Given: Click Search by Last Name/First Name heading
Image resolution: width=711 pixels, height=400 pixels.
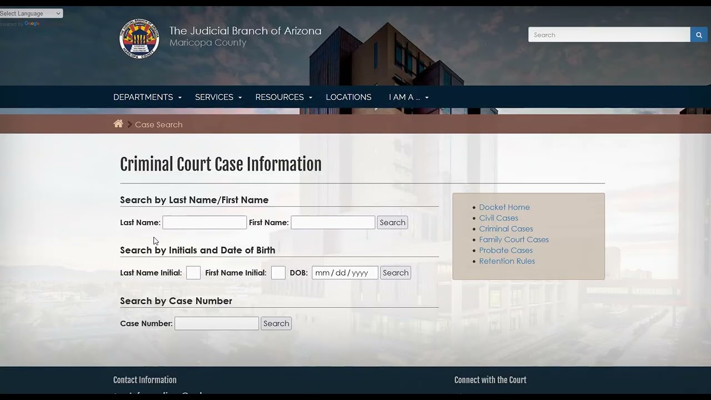Looking at the screenshot, I should coord(194,200).
